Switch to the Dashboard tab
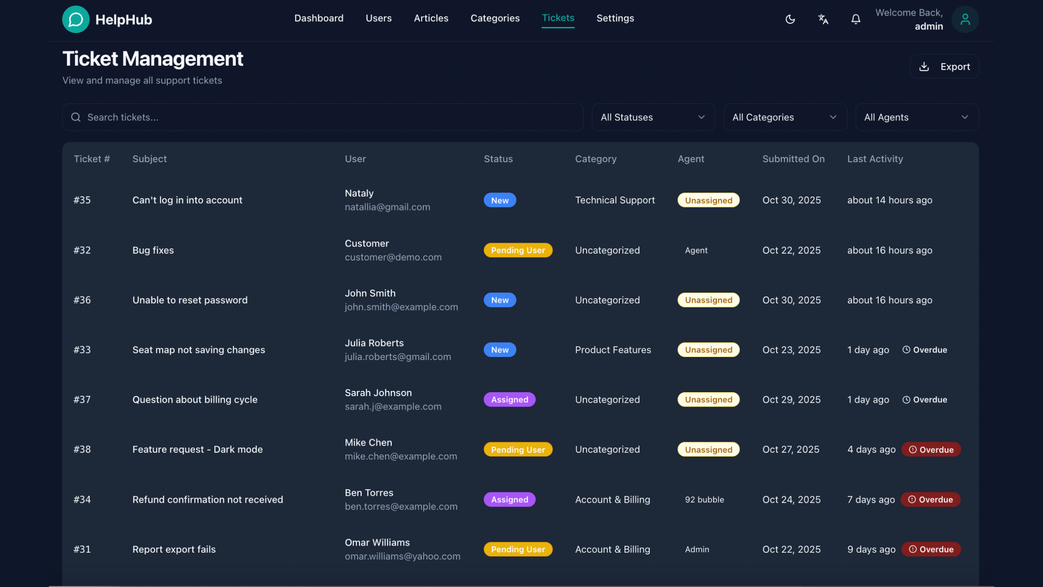This screenshot has width=1043, height=587. click(x=319, y=18)
